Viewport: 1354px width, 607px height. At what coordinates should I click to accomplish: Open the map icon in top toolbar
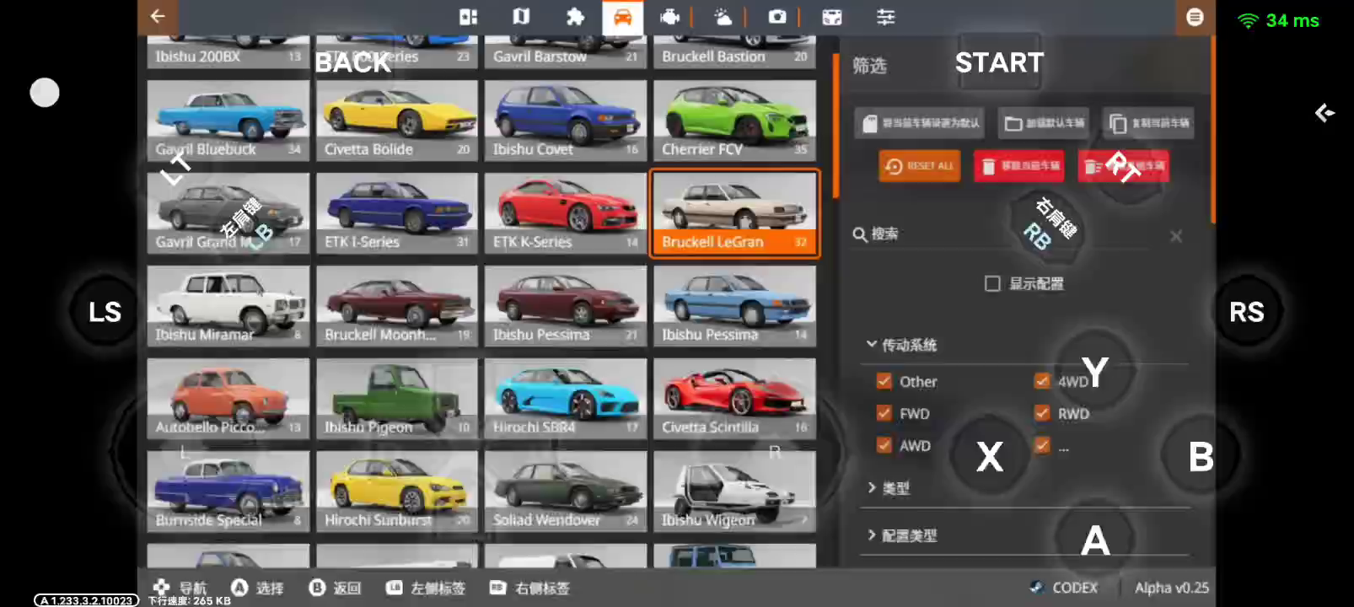tap(521, 17)
